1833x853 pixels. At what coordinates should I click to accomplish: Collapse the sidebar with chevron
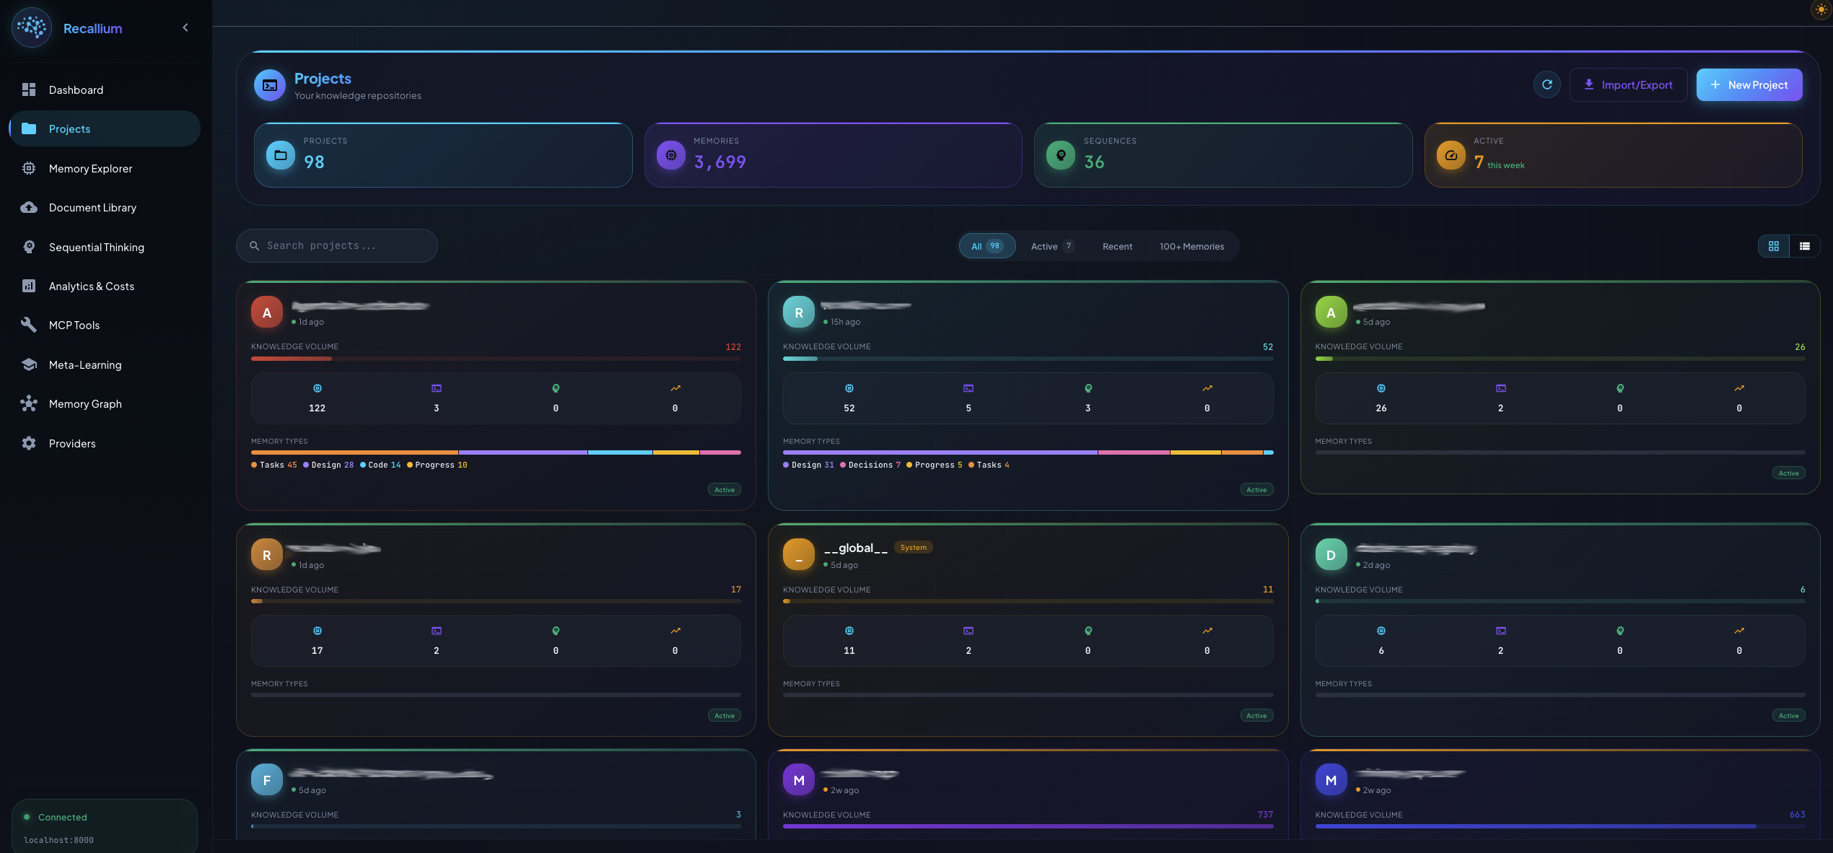tap(185, 27)
